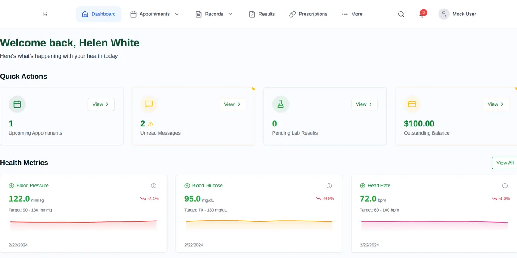Click the warning triangle beside unread count
The height and width of the screenshot is (258, 517).
click(151, 124)
